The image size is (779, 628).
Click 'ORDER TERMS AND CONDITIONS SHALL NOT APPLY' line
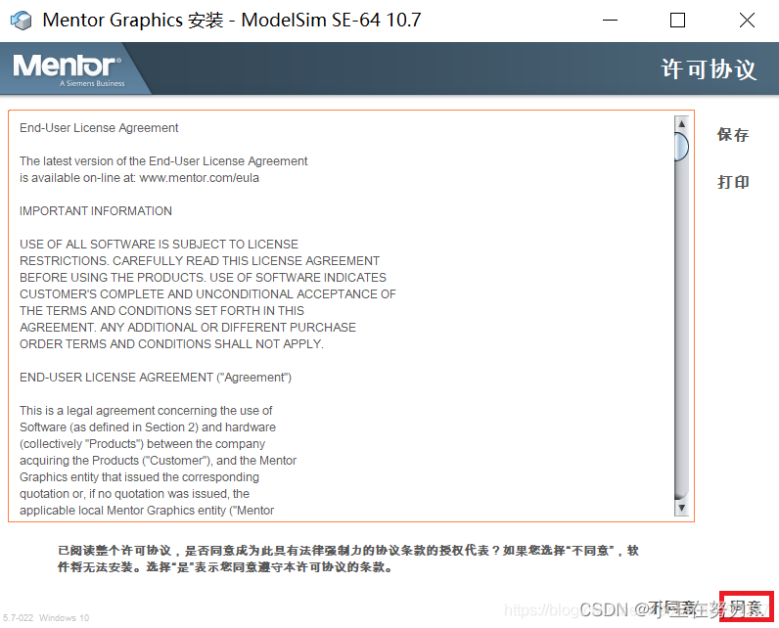coord(171,344)
